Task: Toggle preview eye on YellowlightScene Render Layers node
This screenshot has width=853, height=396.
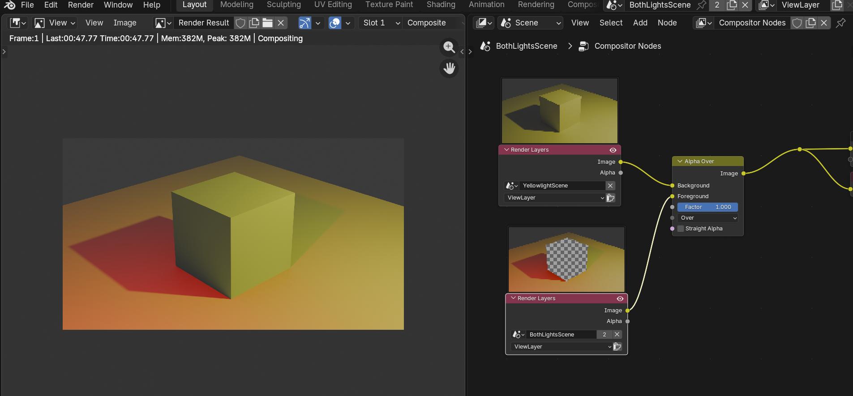Action: [x=613, y=150]
